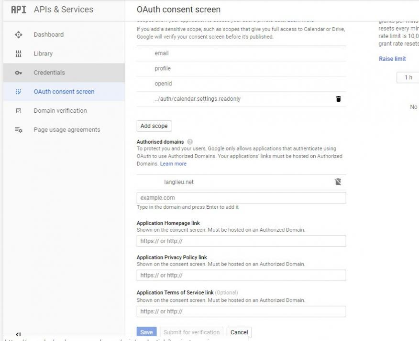Delete the calendar.settings.readonly scope
419x341 pixels.
339,99
